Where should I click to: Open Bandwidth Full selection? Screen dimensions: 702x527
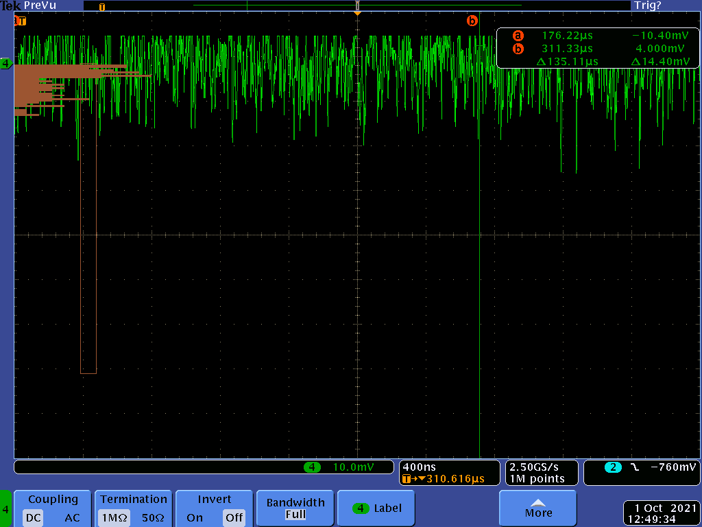pyautogui.click(x=295, y=508)
